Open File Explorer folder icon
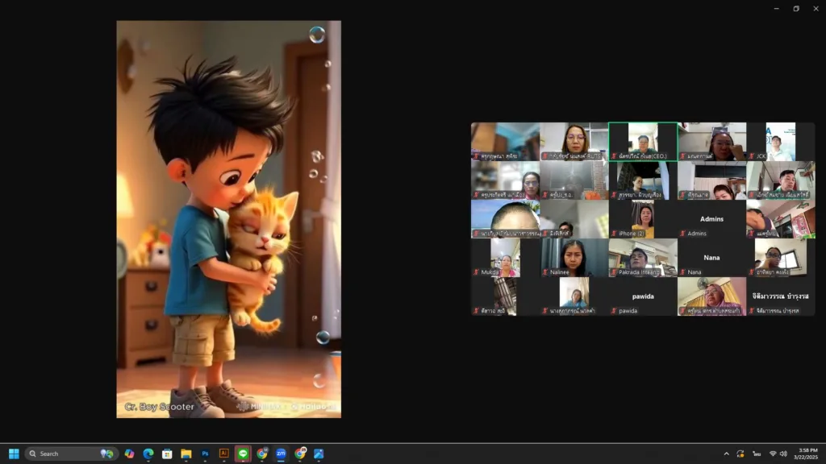Screen dimensions: 826x464 (x=186, y=454)
